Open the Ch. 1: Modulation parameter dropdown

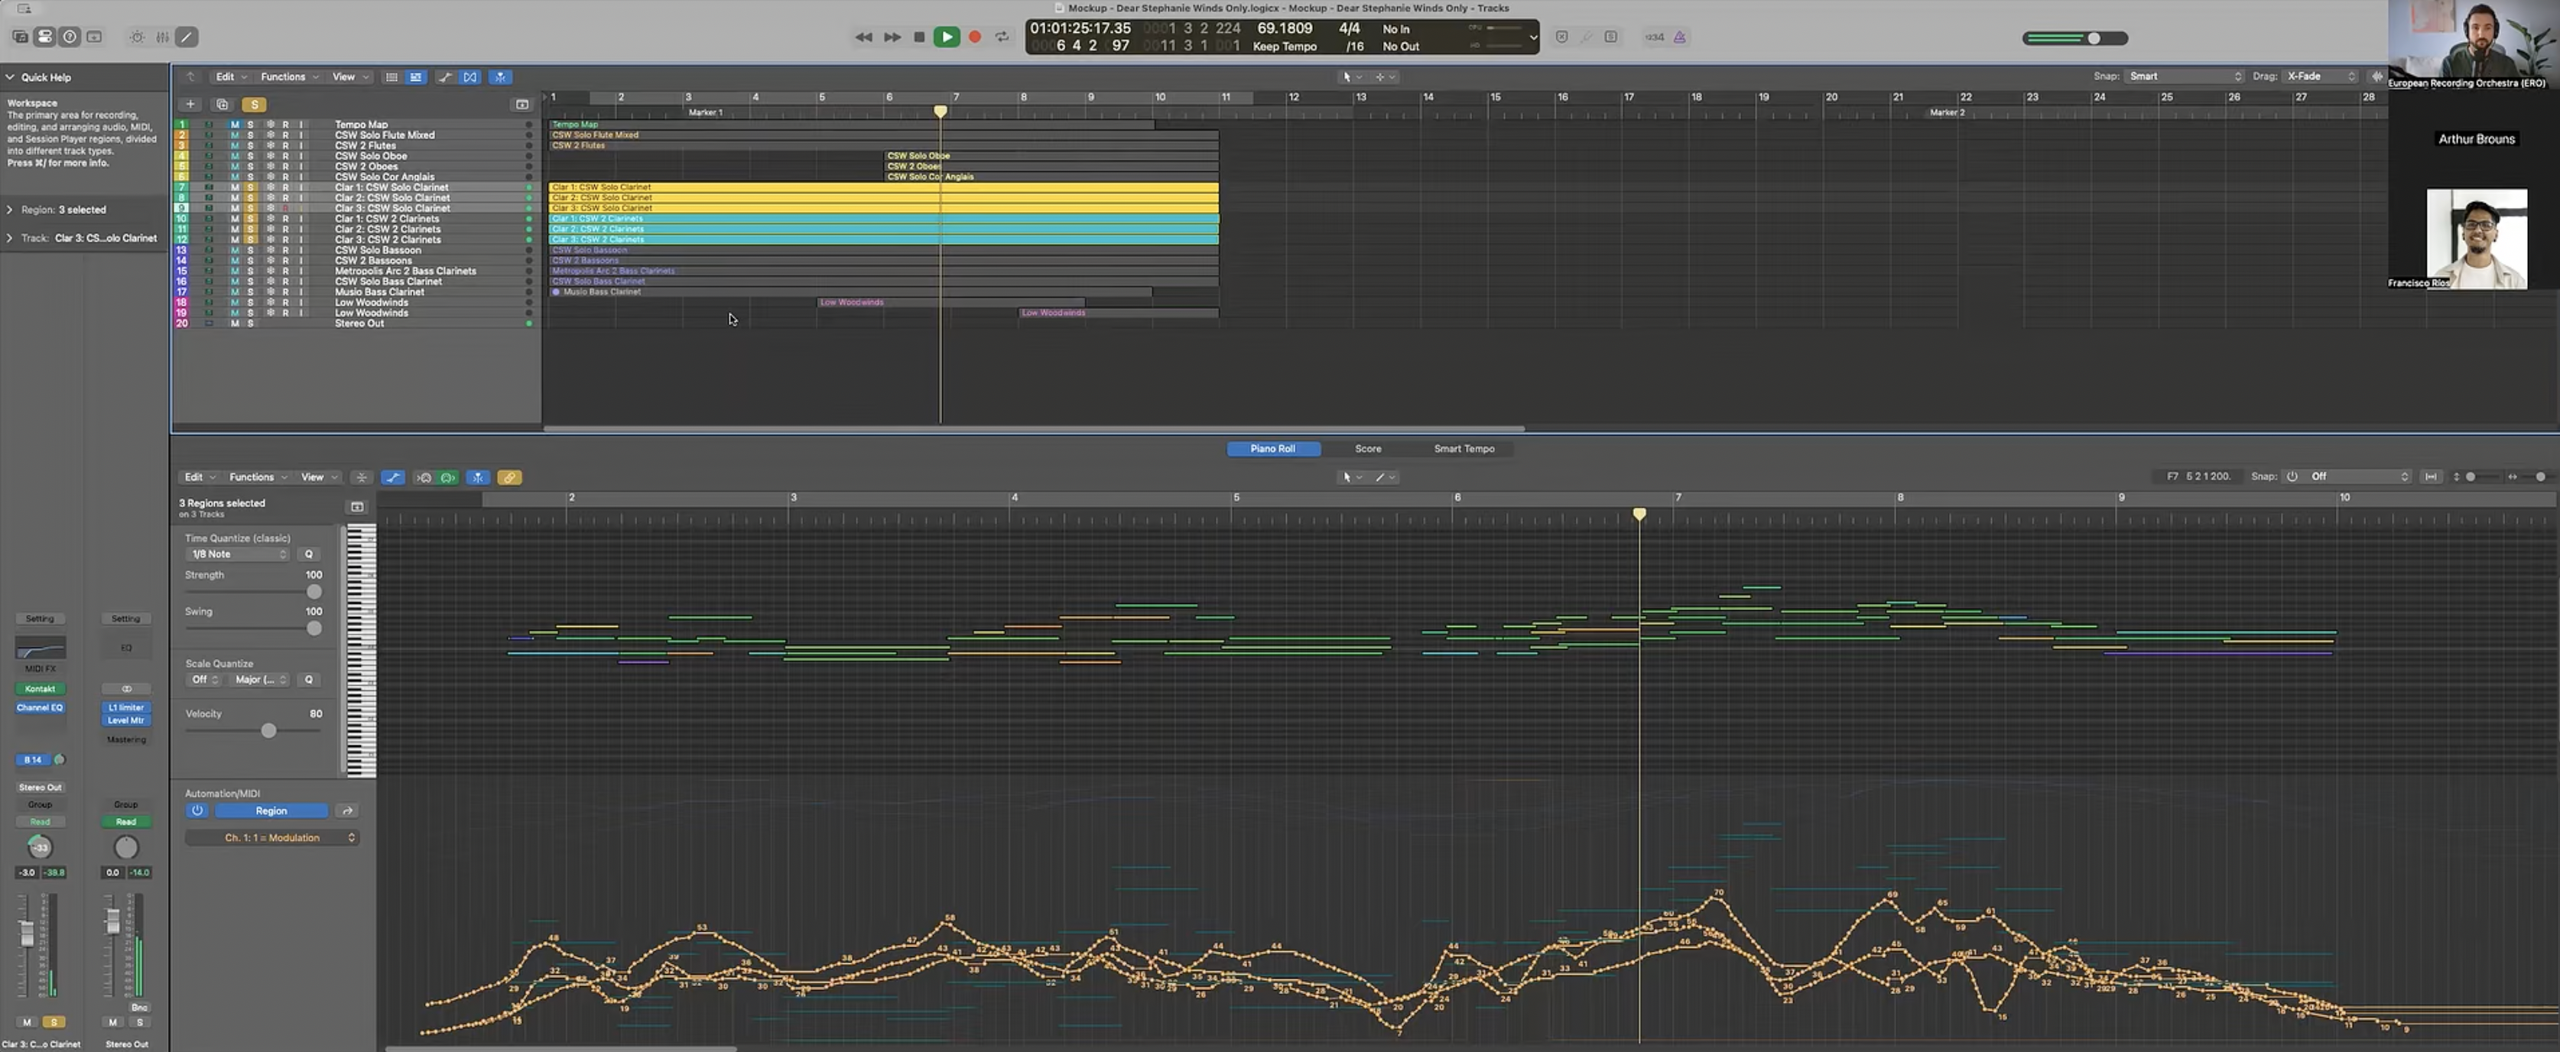coord(272,837)
